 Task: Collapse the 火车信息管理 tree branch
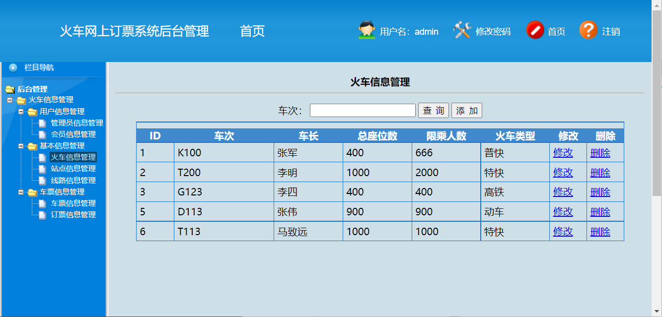[12, 100]
